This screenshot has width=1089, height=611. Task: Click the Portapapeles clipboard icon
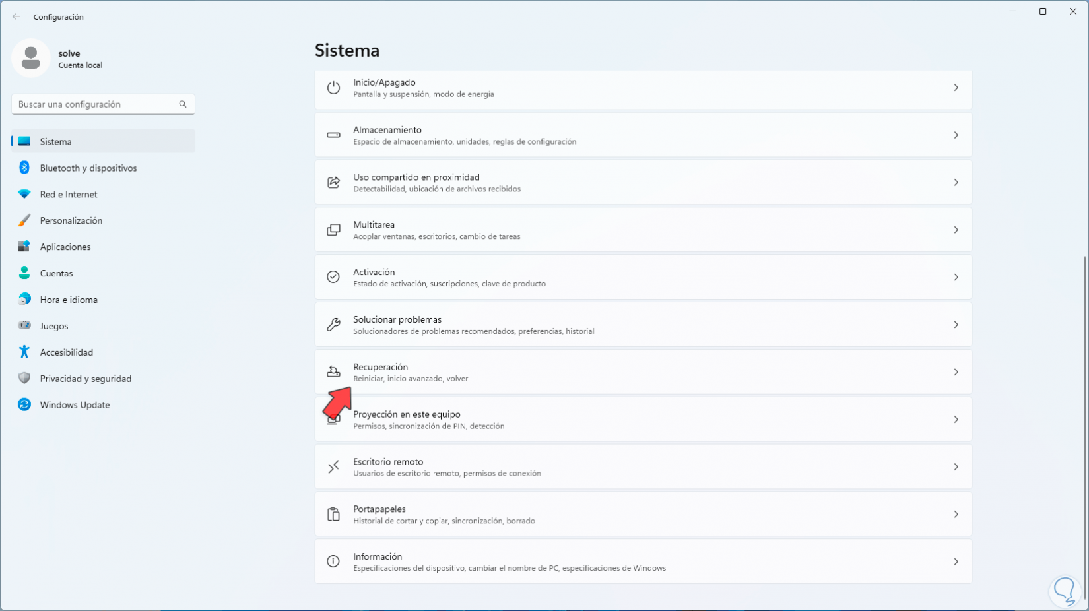click(333, 514)
